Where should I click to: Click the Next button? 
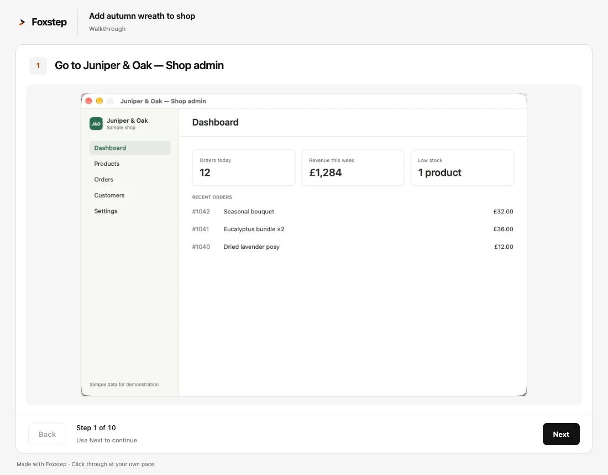coord(560,434)
